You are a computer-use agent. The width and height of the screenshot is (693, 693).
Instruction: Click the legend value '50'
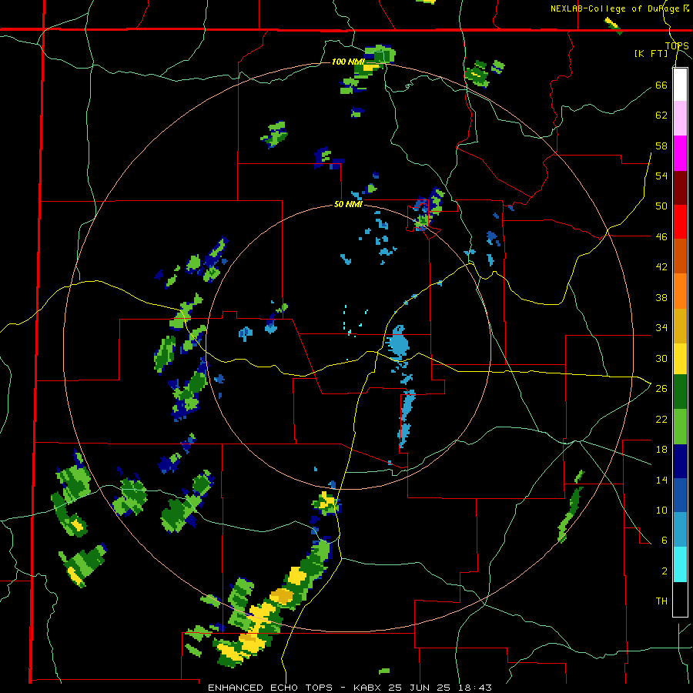(x=661, y=206)
